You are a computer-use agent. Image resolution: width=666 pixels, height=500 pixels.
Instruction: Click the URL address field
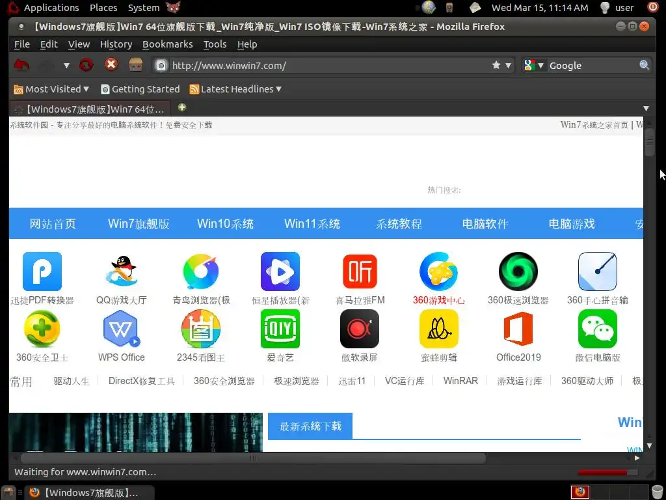click(x=329, y=66)
